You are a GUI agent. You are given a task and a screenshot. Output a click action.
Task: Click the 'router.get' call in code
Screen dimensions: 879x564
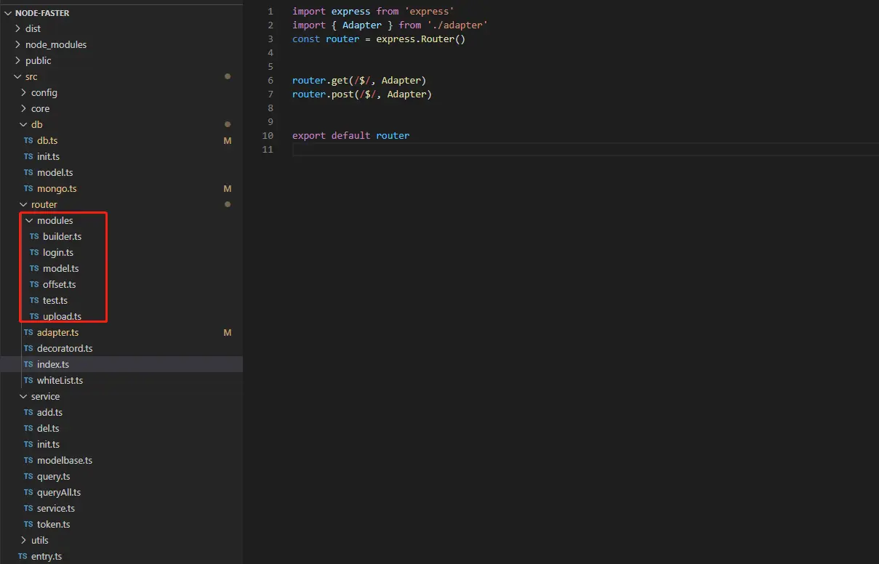pyautogui.click(x=321, y=80)
